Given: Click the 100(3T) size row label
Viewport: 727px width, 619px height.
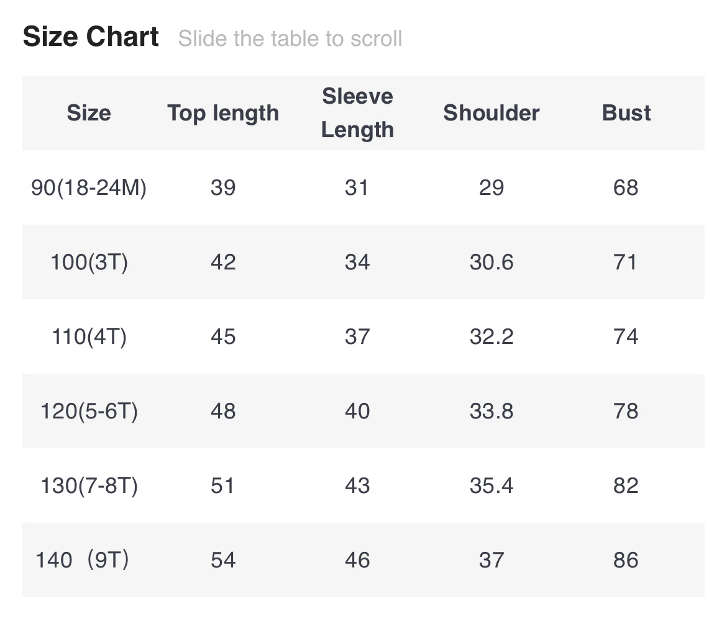Looking at the screenshot, I should [89, 262].
